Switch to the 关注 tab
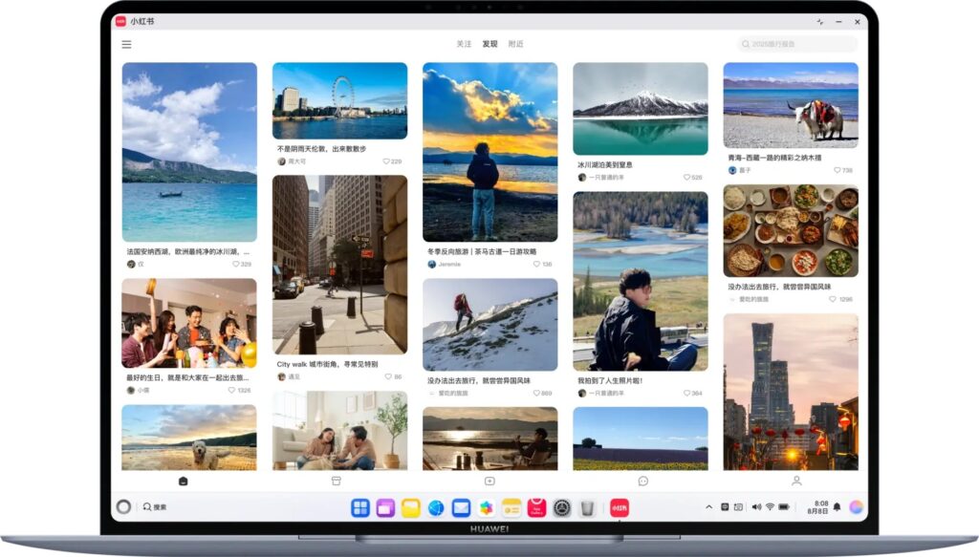The width and height of the screenshot is (979, 557). point(464,43)
